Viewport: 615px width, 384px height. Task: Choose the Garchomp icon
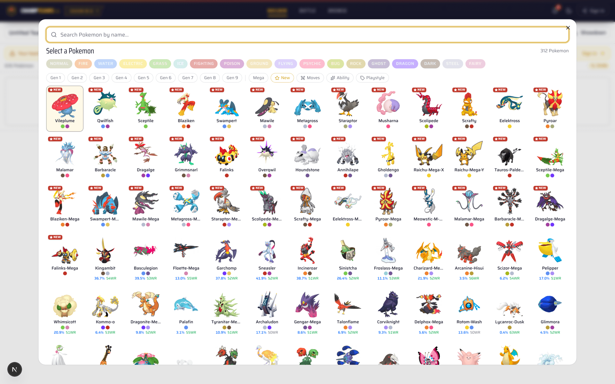click(x=226, y=251)
